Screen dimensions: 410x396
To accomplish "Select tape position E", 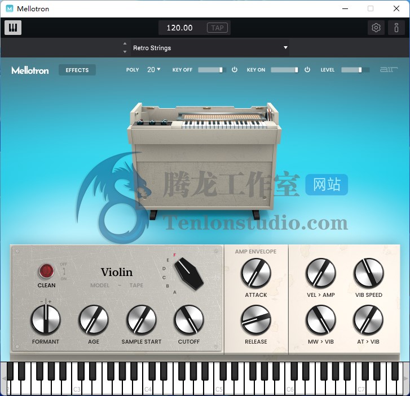I will tap(168, 260).
